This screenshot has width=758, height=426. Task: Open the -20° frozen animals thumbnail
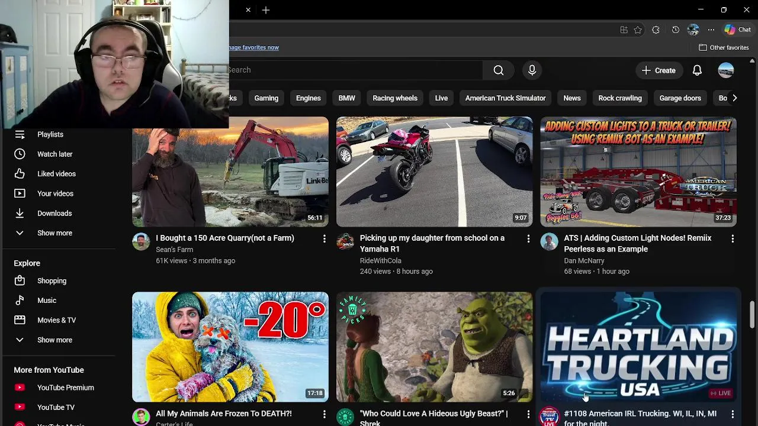230,347
